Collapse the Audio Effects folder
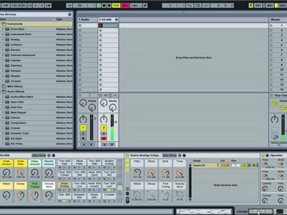This screenshot has width=287, height=215. [1, 92]
